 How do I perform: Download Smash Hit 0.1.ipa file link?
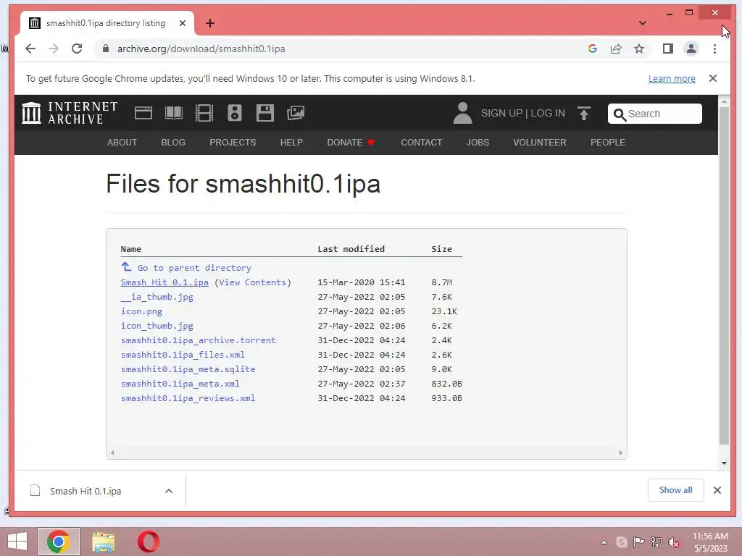(x=164, y=282)
